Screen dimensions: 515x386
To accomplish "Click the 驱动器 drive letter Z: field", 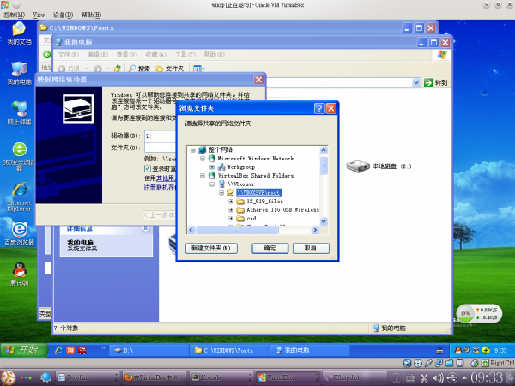I will pos(161,136).
